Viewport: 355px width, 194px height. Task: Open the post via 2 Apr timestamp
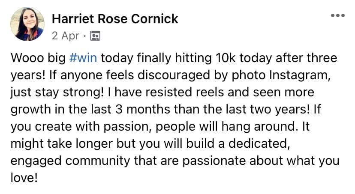(66, 36)
